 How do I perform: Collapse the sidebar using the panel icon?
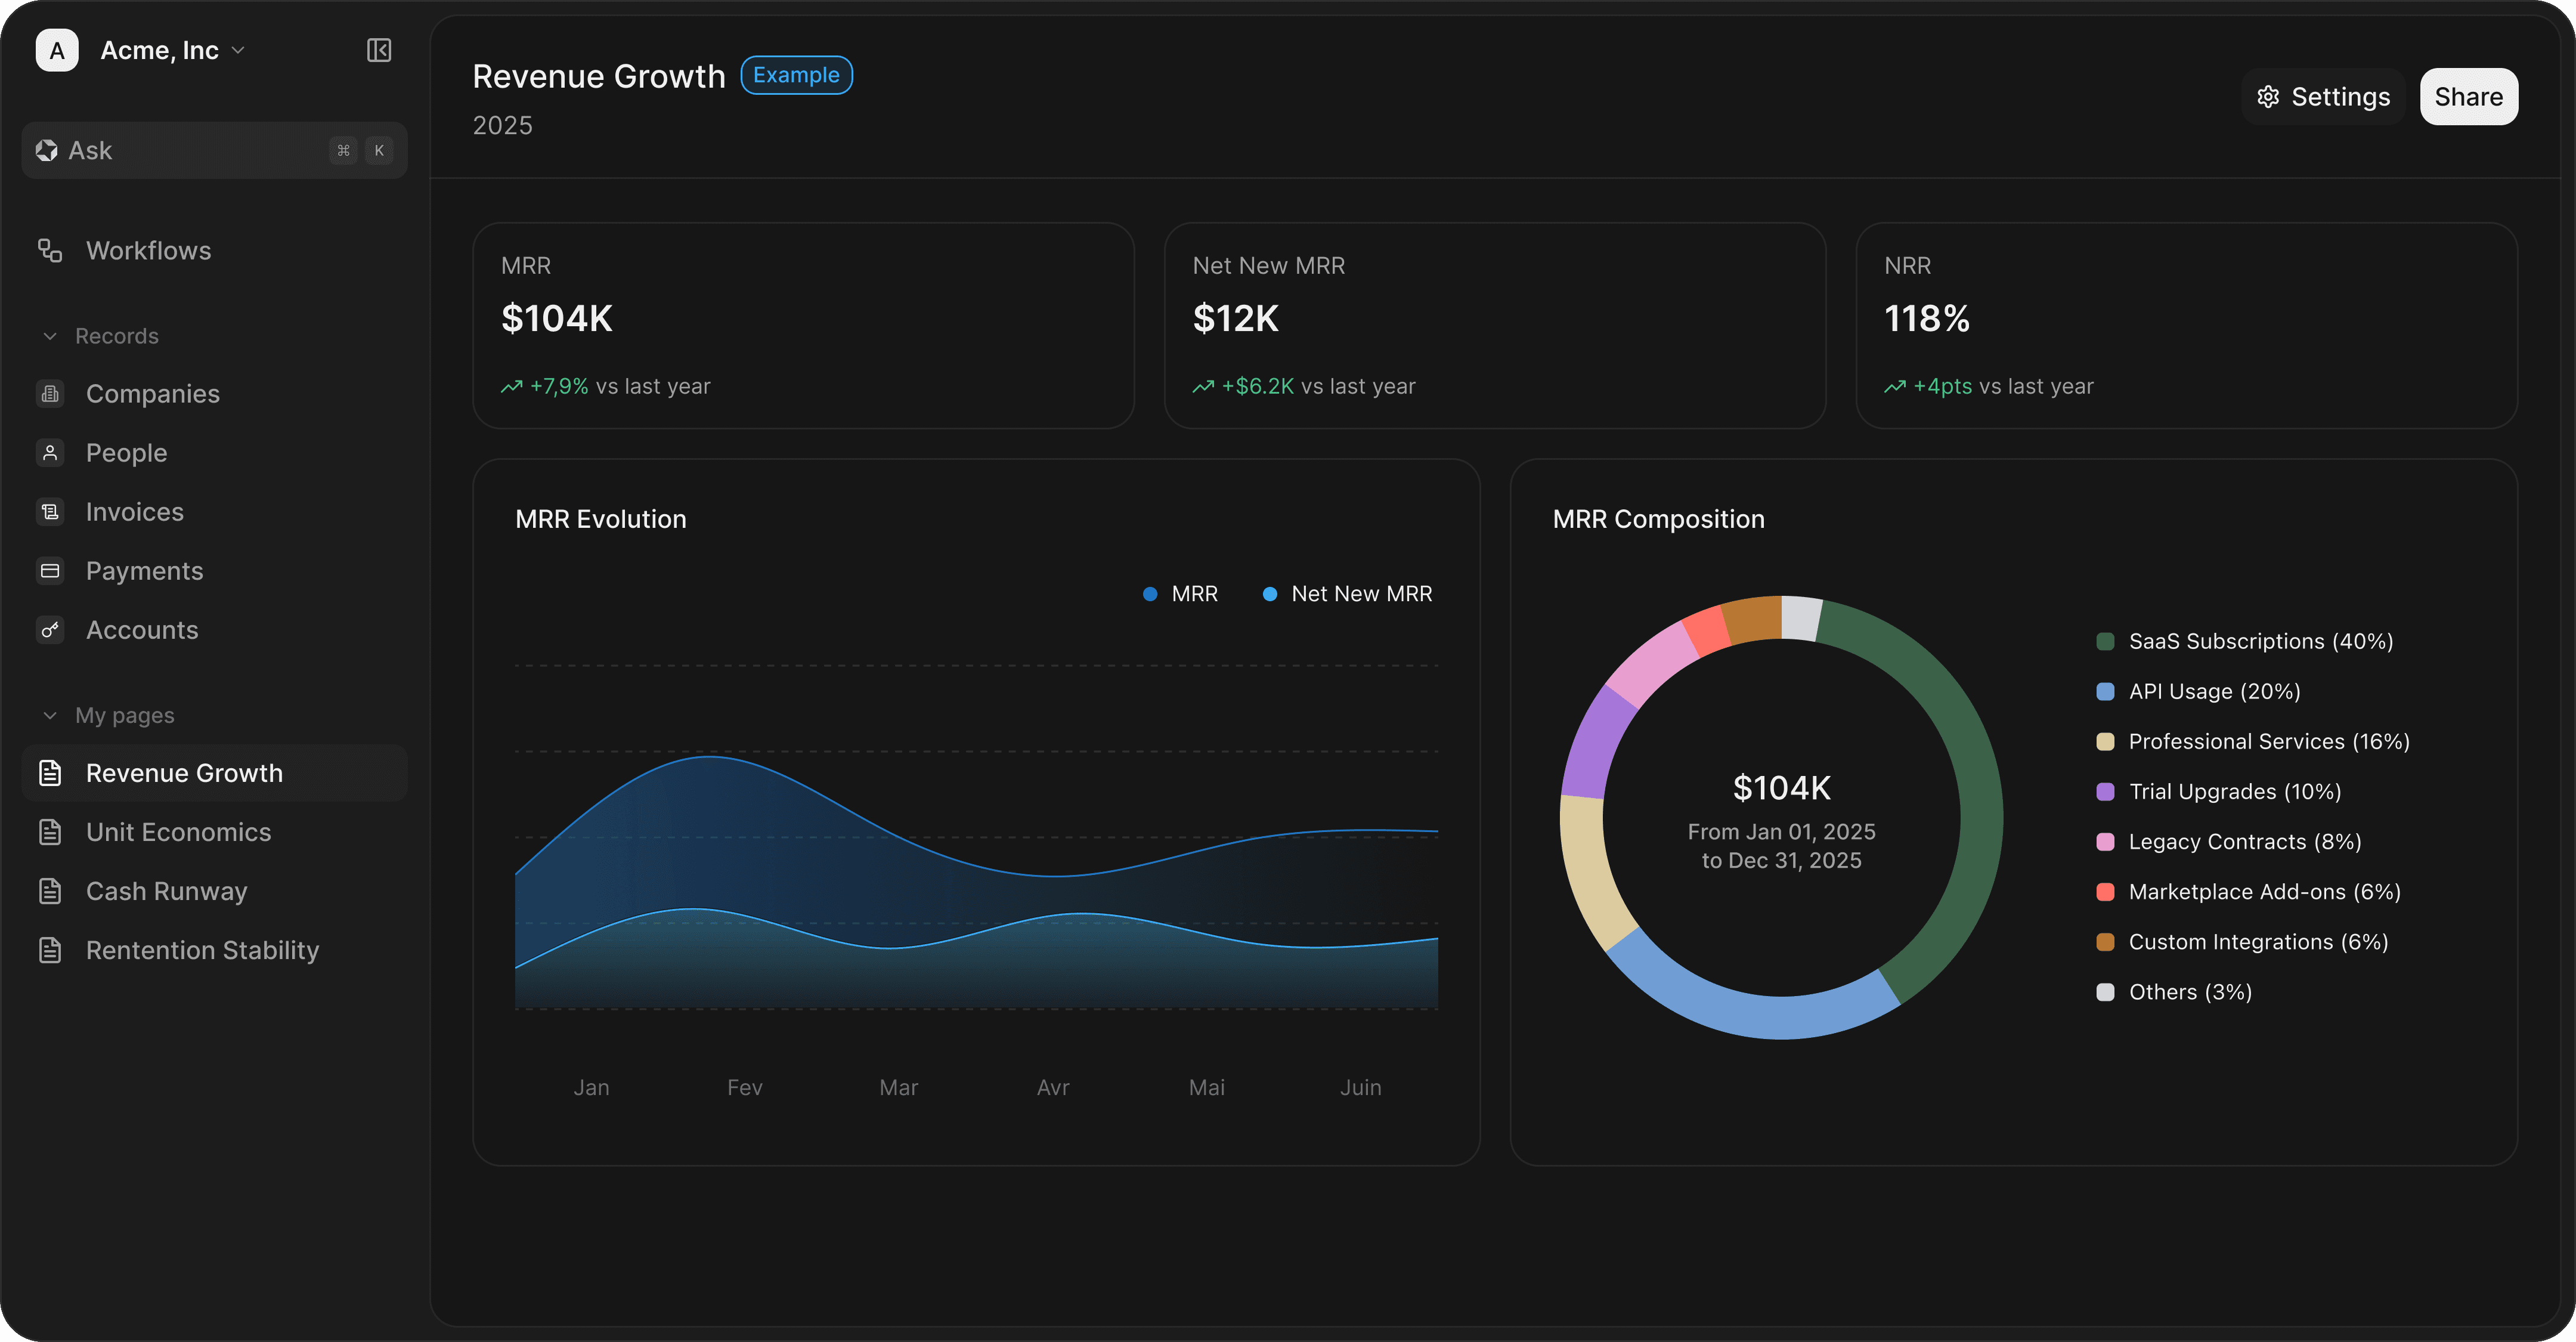[x=378, y=50]
